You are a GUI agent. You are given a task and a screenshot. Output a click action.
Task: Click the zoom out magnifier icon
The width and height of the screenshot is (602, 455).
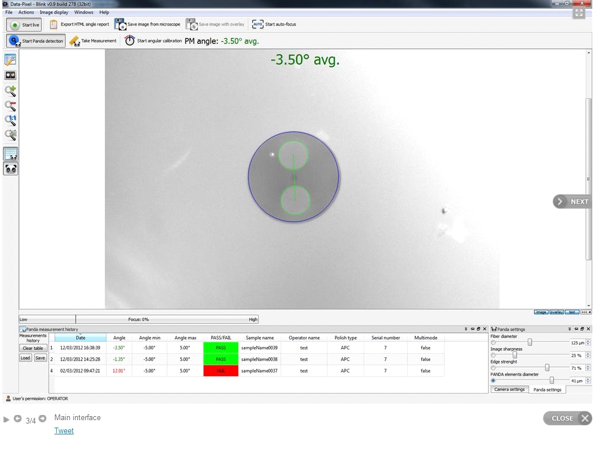[10, 106]
